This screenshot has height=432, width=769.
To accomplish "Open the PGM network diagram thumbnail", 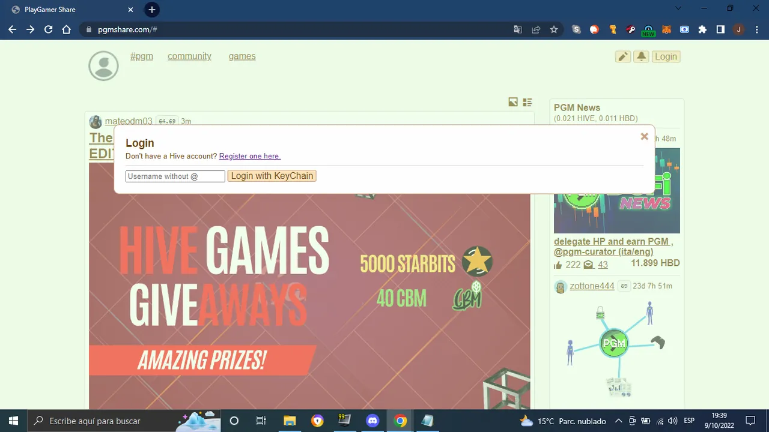I will pyautogui.click(x=617, y=348).
